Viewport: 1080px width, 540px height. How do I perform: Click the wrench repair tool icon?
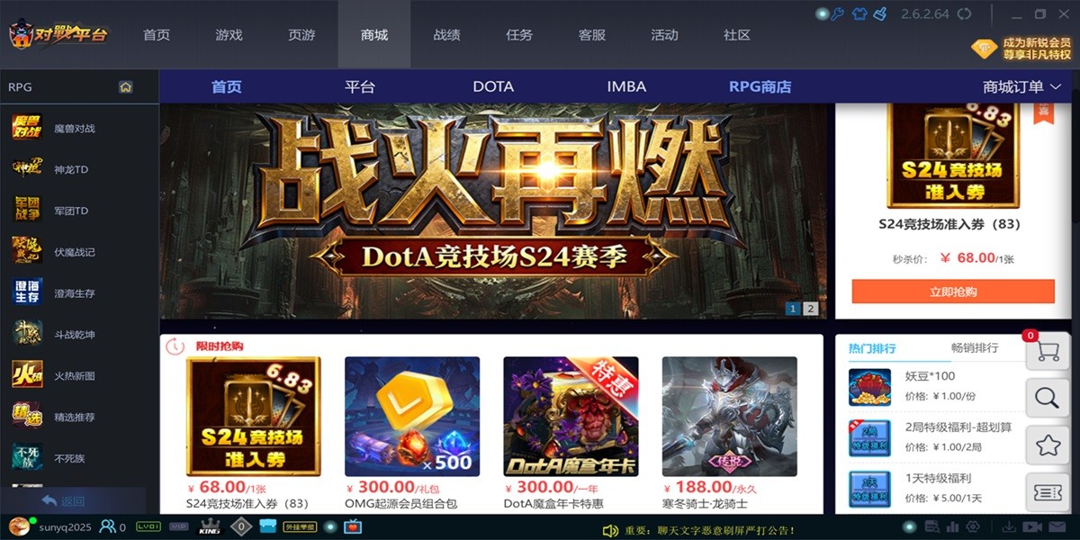coord(836,13)
